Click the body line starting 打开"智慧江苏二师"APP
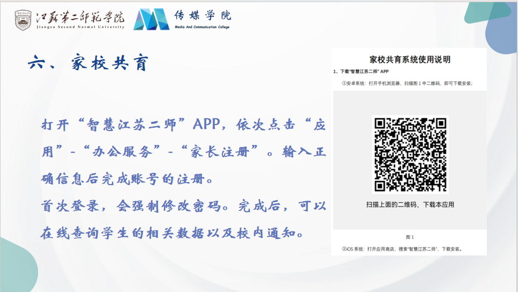Screen dimensions: 518x292 coord(184,125)
